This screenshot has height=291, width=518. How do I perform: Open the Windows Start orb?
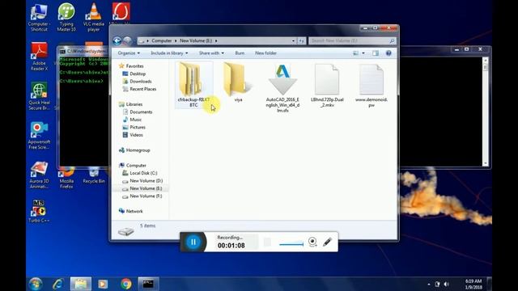point(36,284)
